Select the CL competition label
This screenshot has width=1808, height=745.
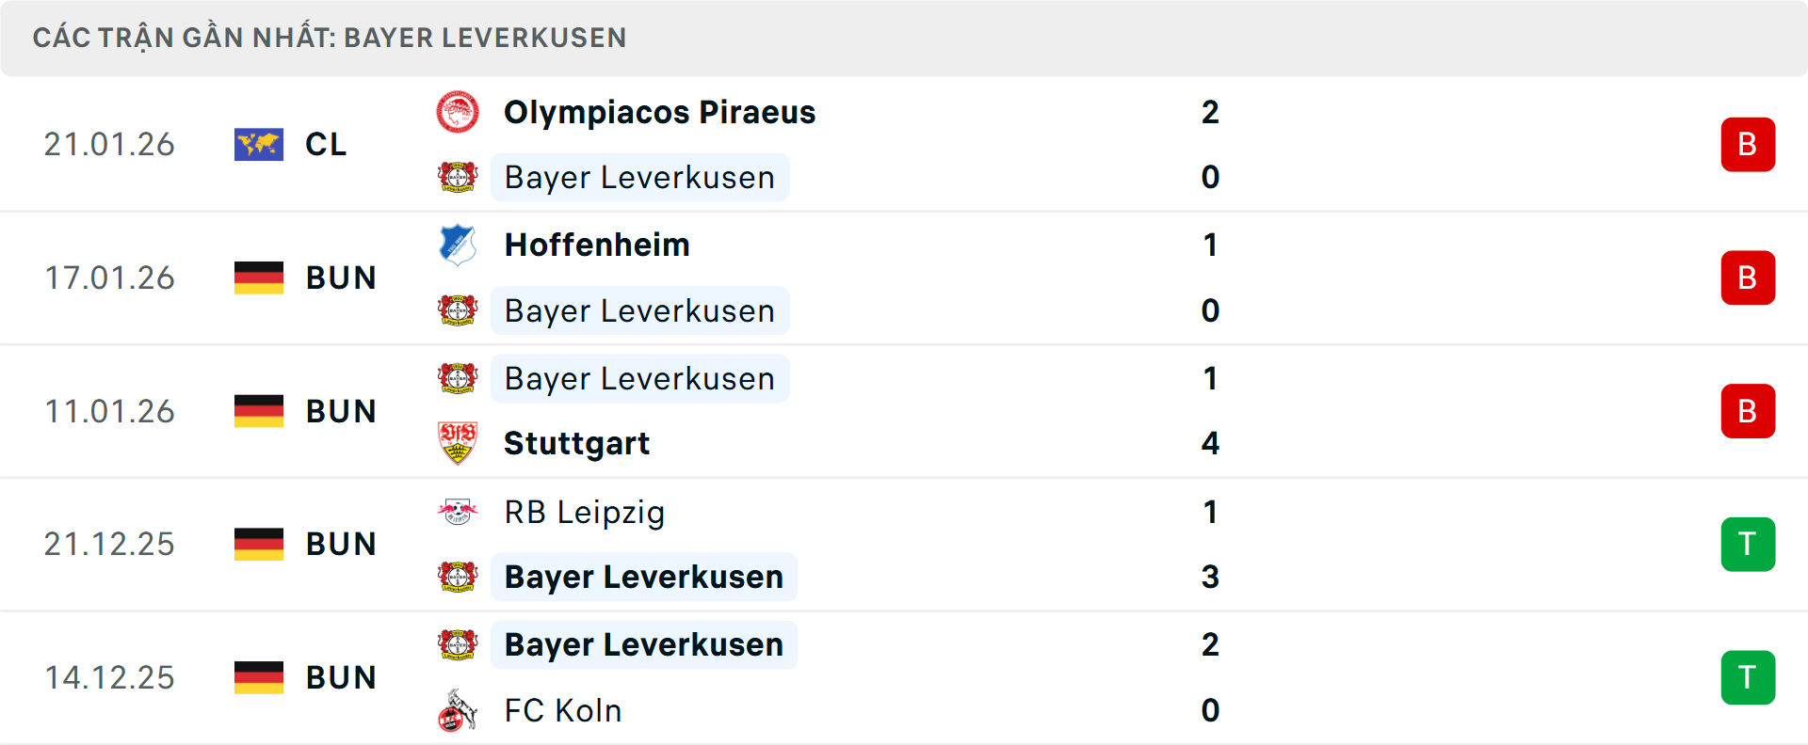tap(325, 144)
